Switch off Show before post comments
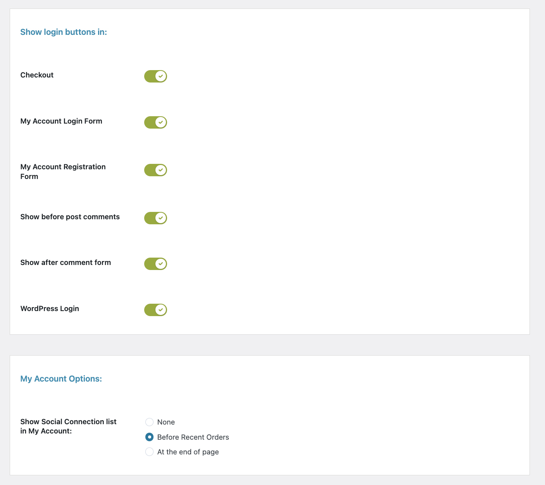 pyautogui.click(x=155, y=218)
